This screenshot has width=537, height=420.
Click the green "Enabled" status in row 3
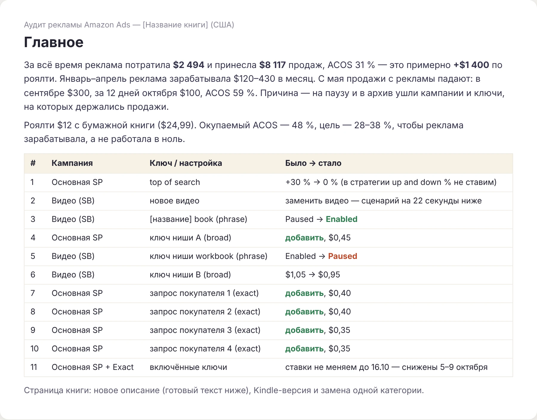point(342,219)
